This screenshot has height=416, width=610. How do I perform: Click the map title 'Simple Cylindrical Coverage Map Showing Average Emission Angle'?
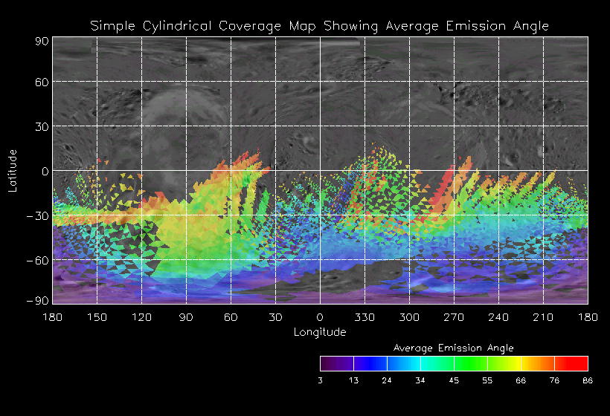[x=319, y=26]
